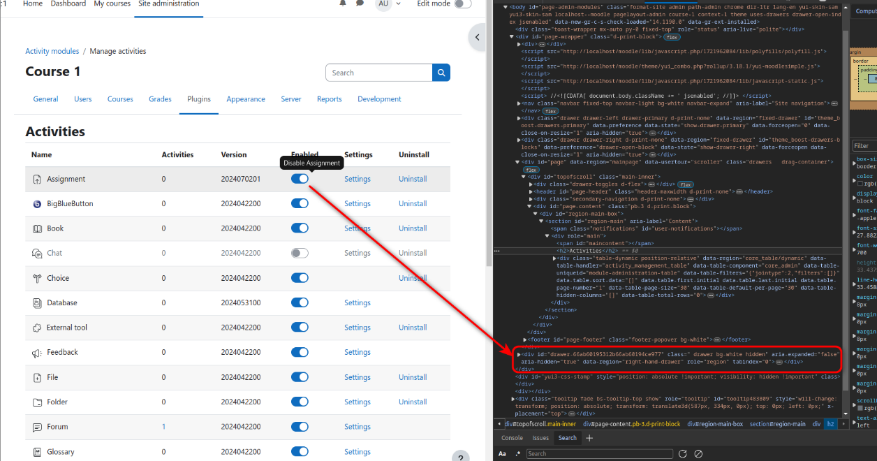
Task: Select h2 breadcrumb in DevTools
Action: (x=831, y=424)
